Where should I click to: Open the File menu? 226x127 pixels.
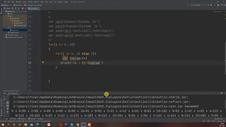click(5, 2)
